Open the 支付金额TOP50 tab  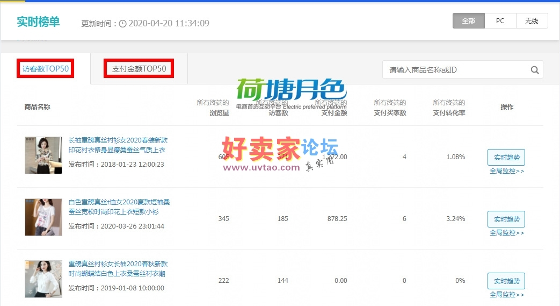tap(139, 69)
